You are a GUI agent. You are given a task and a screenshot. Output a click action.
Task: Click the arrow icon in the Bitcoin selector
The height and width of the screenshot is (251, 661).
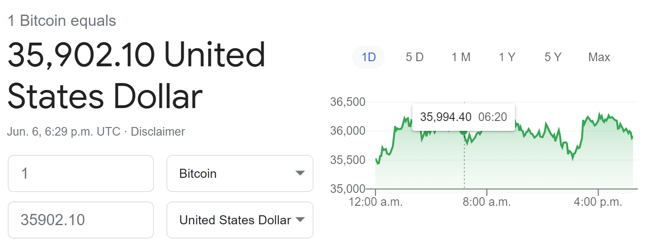click(x=300, y=173)
